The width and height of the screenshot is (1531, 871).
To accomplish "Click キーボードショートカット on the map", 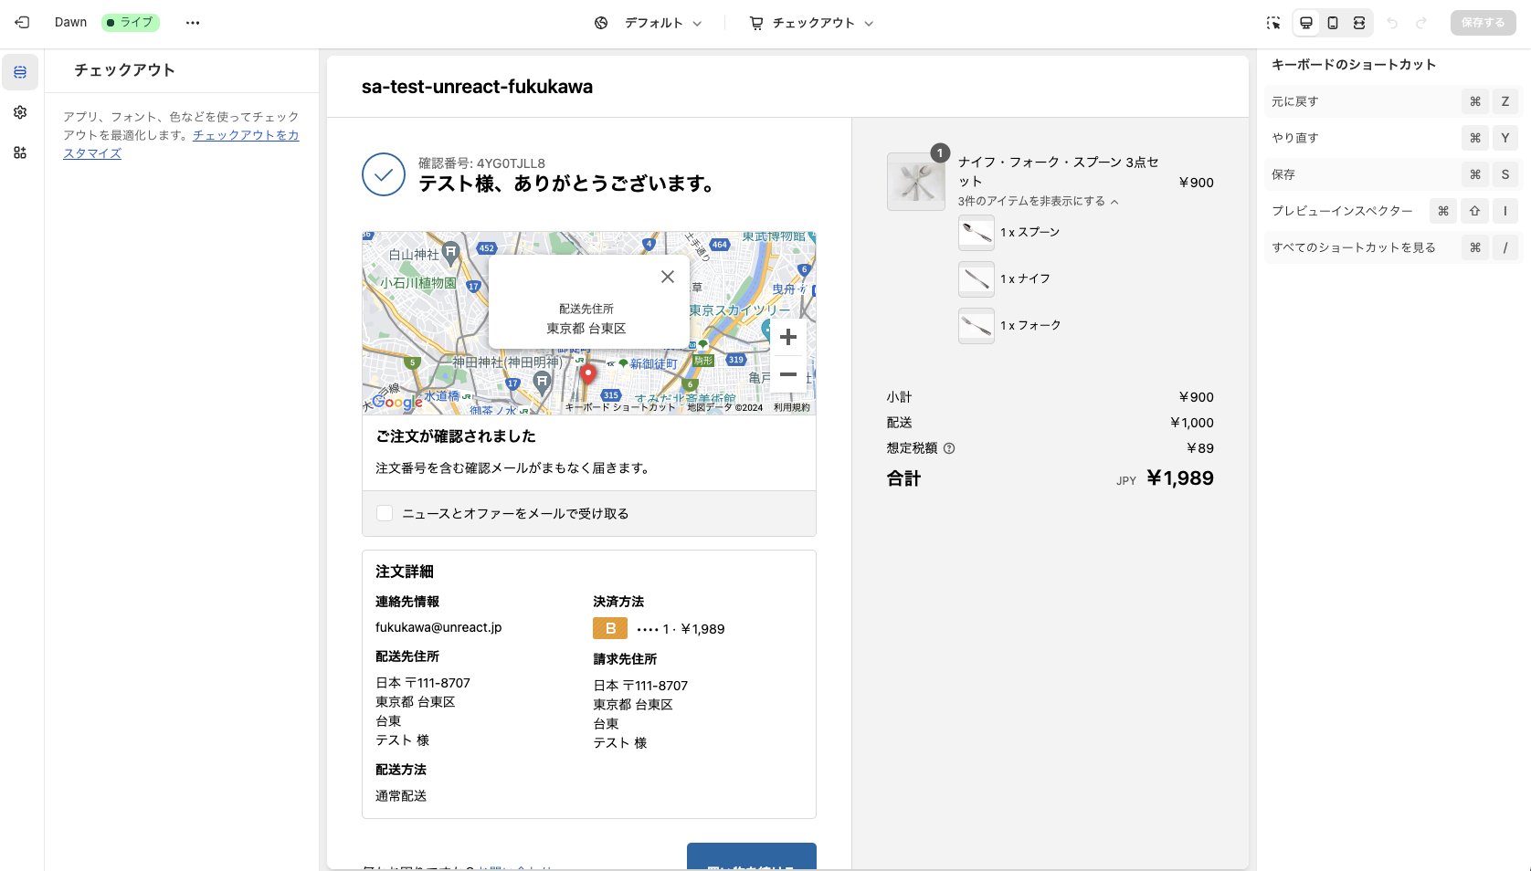I will point(617,408).
